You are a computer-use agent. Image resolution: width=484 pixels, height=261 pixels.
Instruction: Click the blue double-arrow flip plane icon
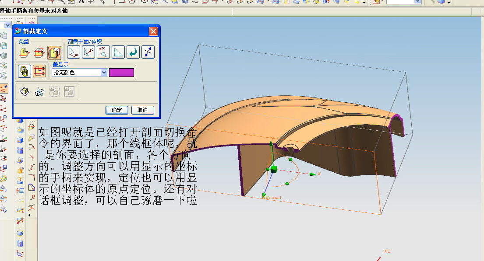click(148, 52)
